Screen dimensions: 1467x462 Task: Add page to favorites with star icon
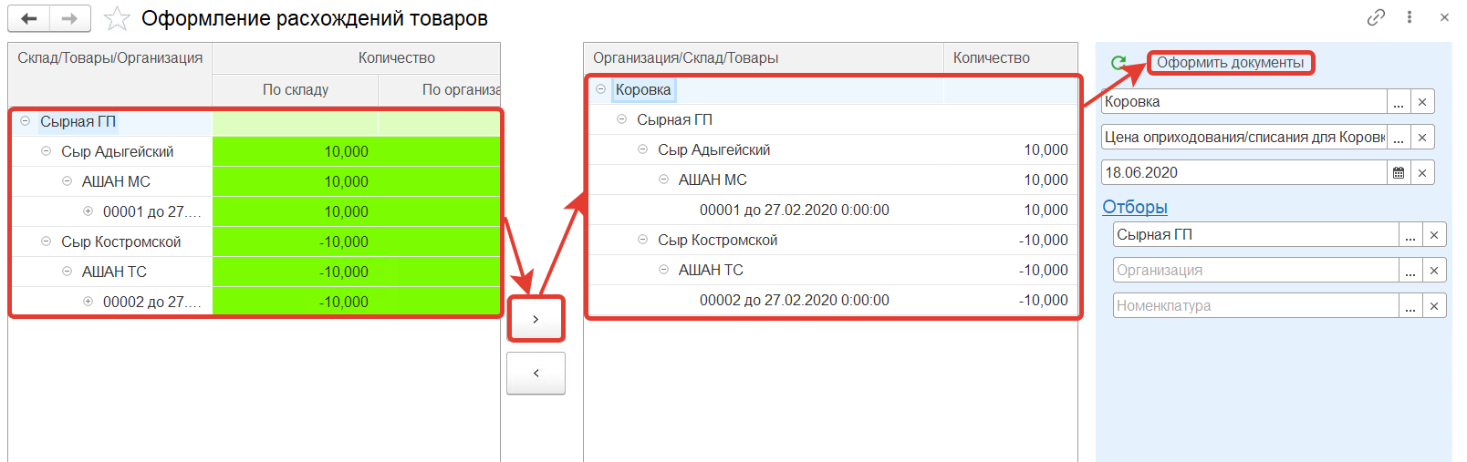[x=117, y=18]
